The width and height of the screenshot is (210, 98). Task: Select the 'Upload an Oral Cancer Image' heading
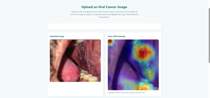[x=104, y=7]
